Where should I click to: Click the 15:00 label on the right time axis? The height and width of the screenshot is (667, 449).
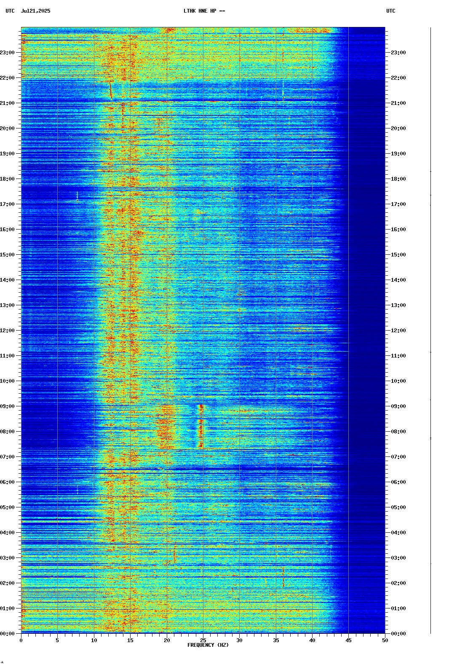click(398, 255)
